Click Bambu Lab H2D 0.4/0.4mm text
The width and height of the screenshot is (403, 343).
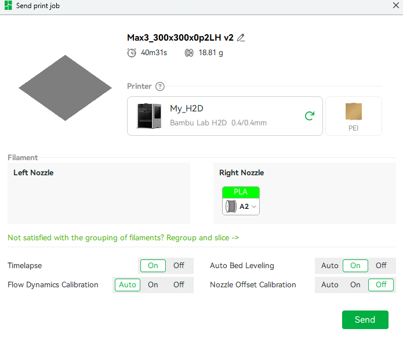[x=218, y=122]
